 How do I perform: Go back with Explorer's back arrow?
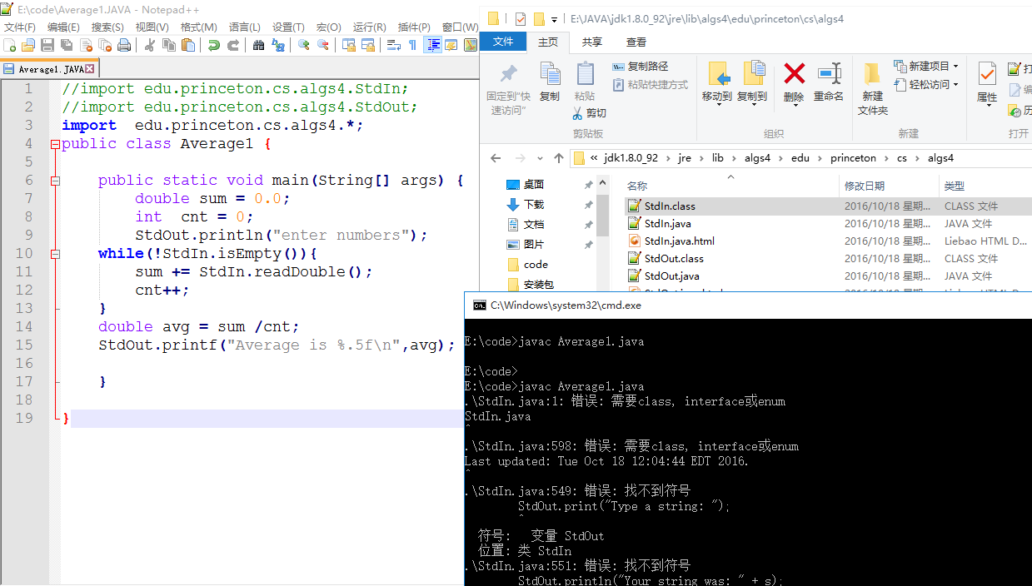496,158
